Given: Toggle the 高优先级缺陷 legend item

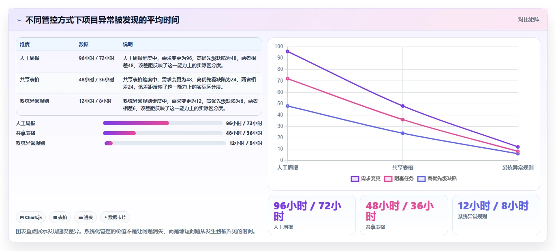Looking at the screenshot, I should coord(437,179).
